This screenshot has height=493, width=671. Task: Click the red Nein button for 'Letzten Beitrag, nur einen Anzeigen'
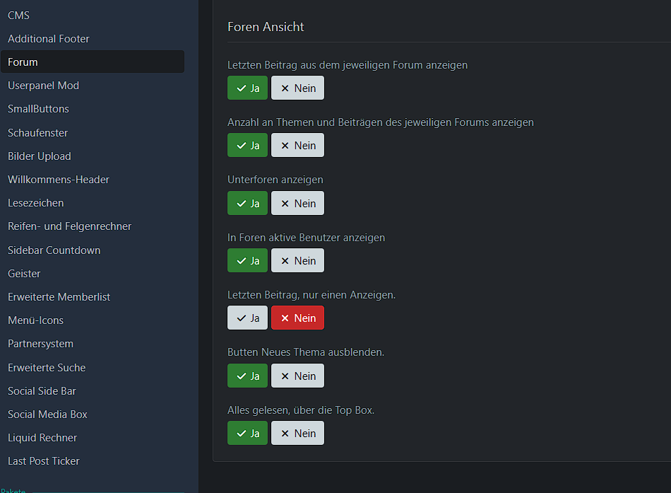click(x=297, y=318)
